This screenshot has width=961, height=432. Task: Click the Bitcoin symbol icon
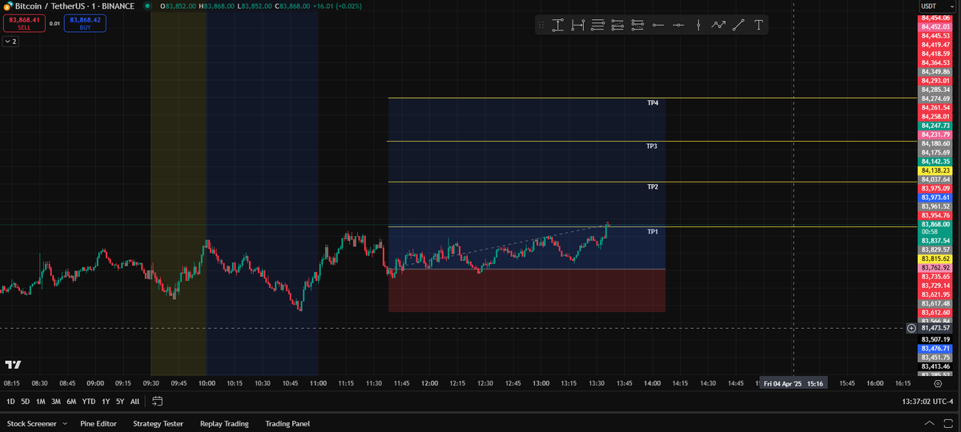[x=7, y=6]
